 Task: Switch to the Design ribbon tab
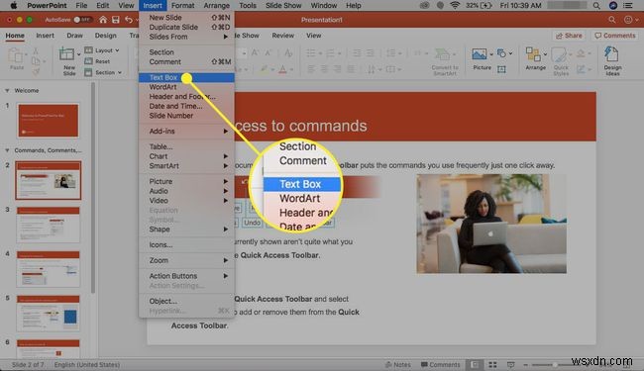pos(106,36)
